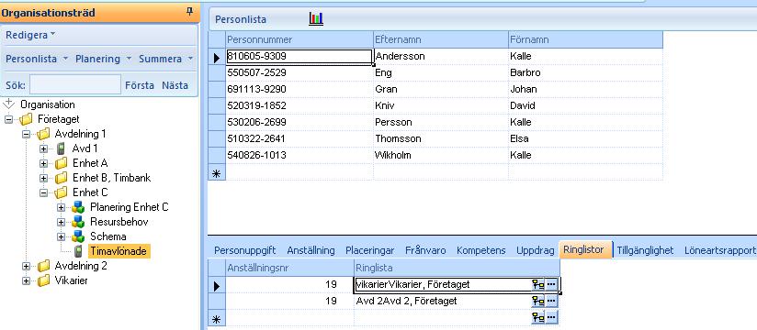Open the Placeringar tab
The width and height of the screenshot is (757, 330).
[370, 250]
